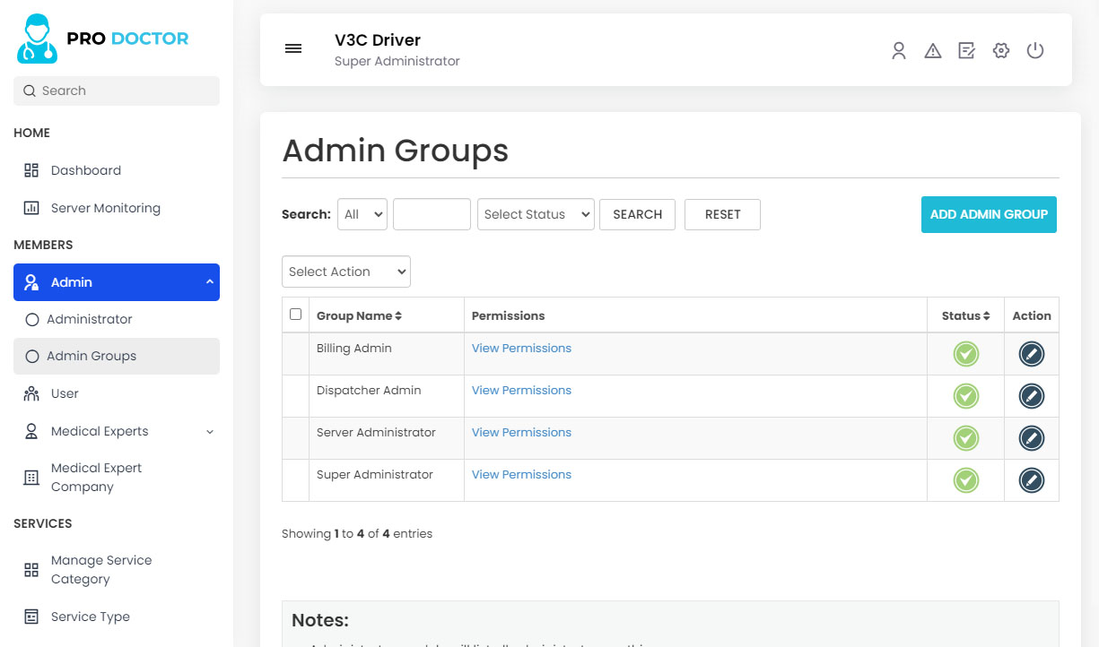The image size is (1099, 647).
Task: Open the Select Action dropdown
Action: [x=345, y=271]
